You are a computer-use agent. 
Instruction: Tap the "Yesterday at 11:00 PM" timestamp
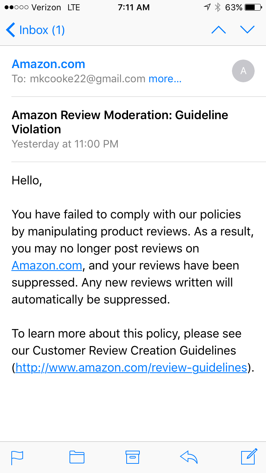(x=65, y=144)
